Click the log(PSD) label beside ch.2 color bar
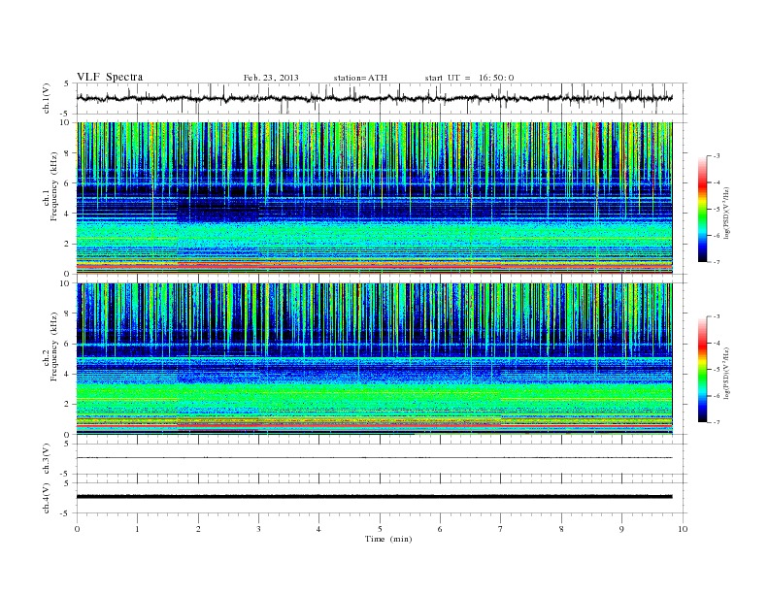The width and height of the screenshot is (769, 594). point(726,374)
